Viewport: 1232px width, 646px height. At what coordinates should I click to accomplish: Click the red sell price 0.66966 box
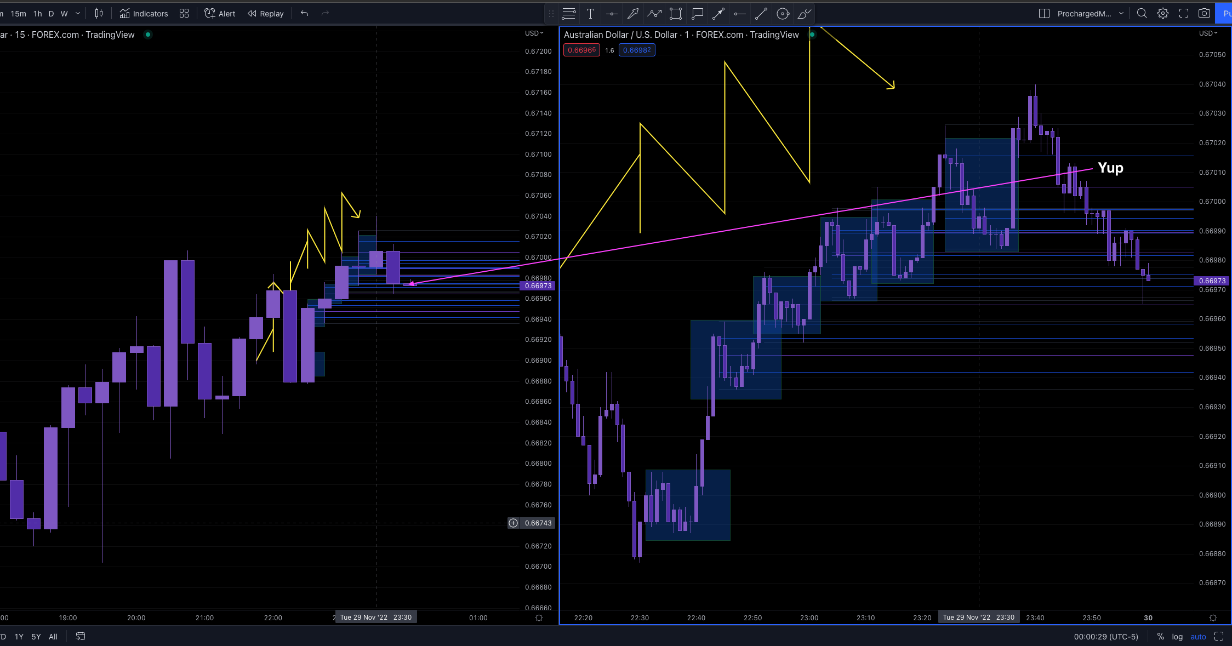click(x=581, y=50)
